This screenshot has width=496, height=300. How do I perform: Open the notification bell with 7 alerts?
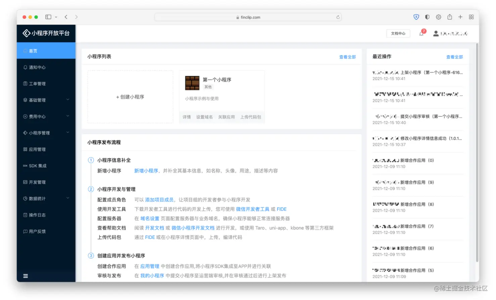(421, 34)
